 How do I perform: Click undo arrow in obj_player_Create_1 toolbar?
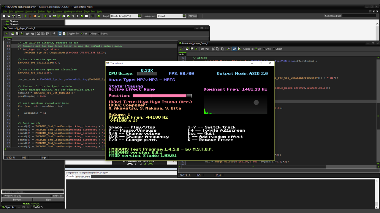(28, 34)
